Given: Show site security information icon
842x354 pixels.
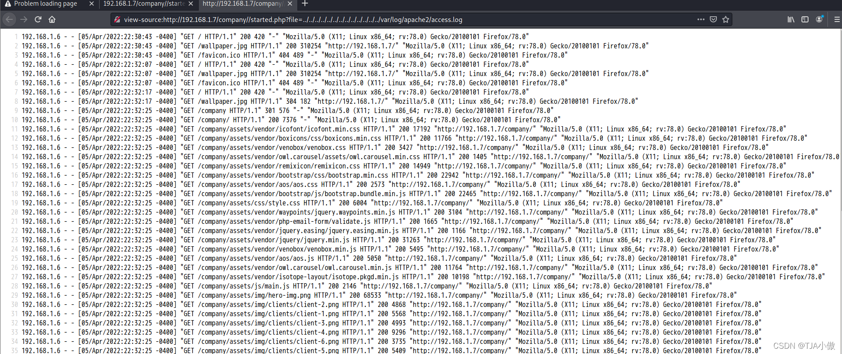Looking at the screenshot, I should click(x=117, y=19).
